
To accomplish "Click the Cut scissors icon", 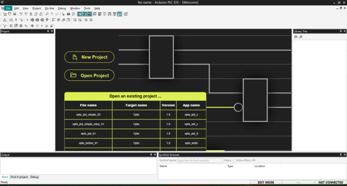I will point(31,14).
